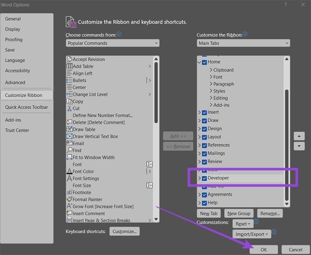Create a New Group
311x255 pixels.
click(x=239, y=213)
